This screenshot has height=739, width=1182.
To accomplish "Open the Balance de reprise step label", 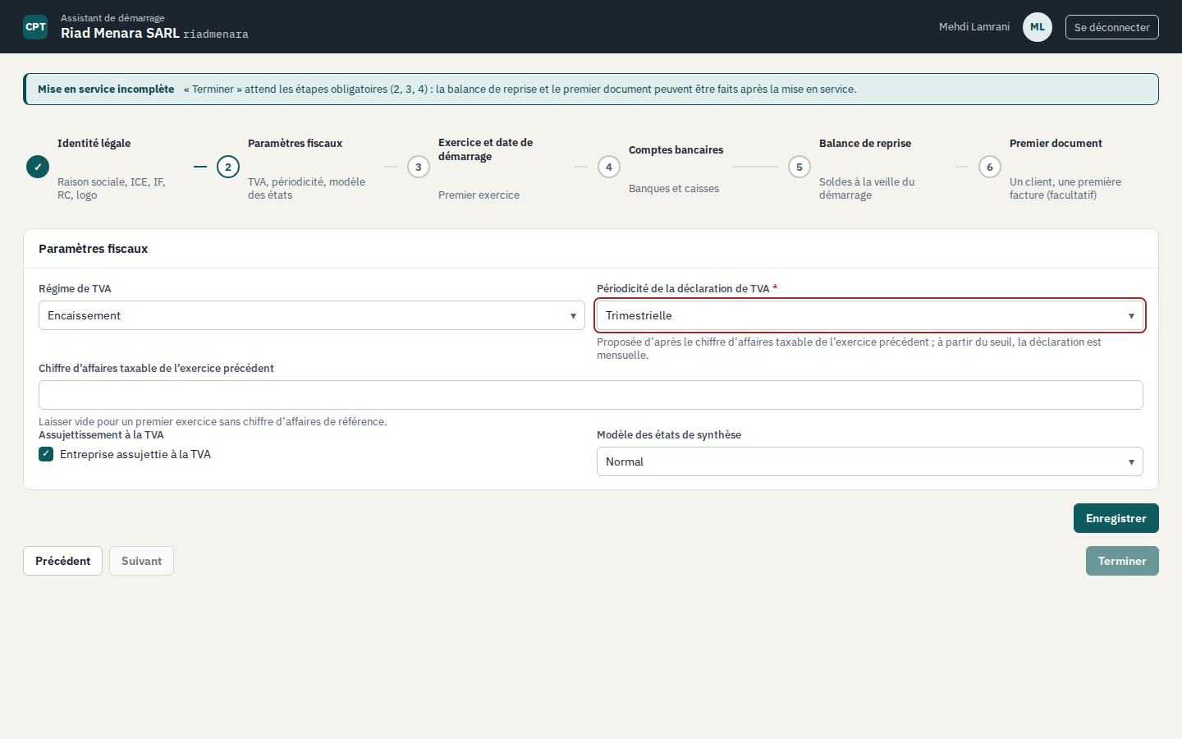I will click(865, 143).
